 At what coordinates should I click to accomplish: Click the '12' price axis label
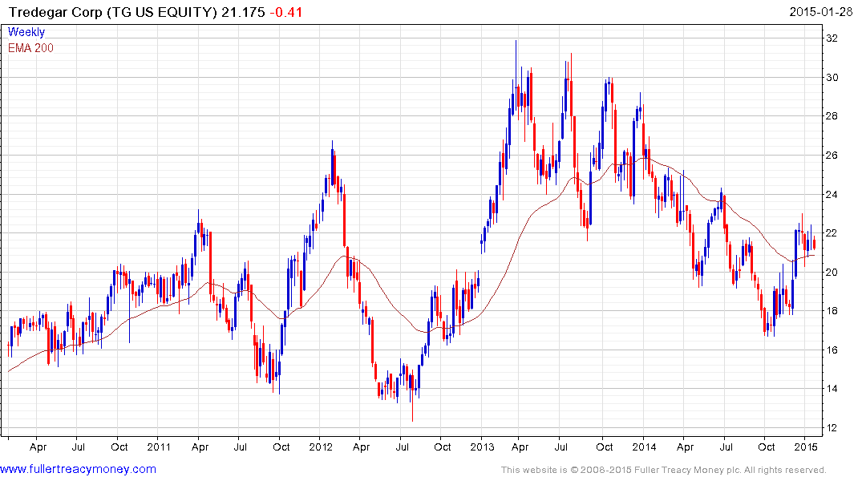[x=832, y=427]
